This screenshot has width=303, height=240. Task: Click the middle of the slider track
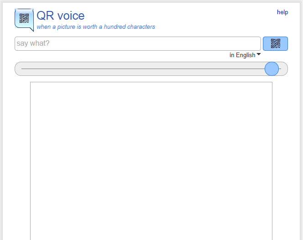[x=151, y=69]
